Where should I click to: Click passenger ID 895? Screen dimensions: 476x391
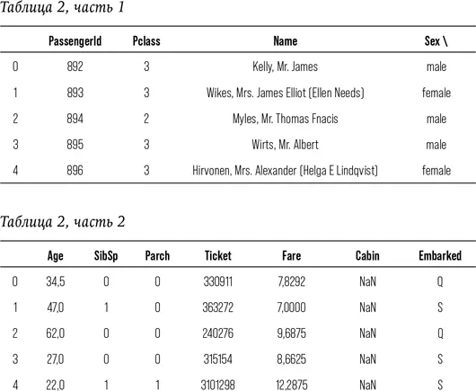[x=75, y=145]
